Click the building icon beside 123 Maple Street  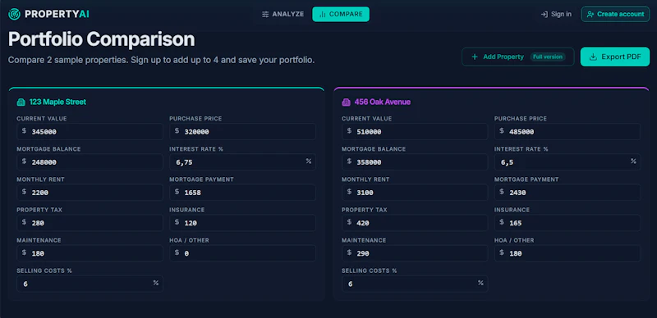coord(21,102)
